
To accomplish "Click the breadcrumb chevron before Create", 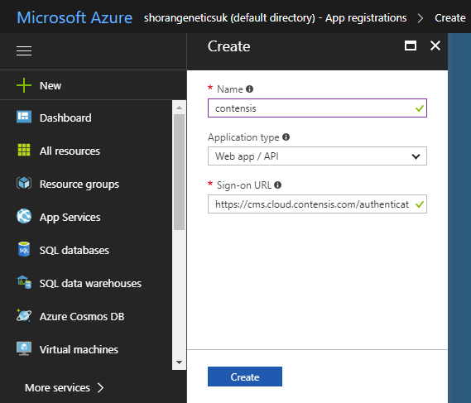I will (421, 18).
